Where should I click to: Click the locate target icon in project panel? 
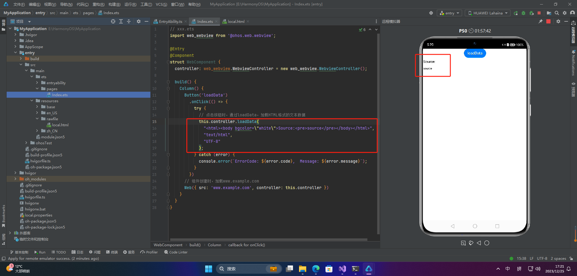click(x=113, y=21)
